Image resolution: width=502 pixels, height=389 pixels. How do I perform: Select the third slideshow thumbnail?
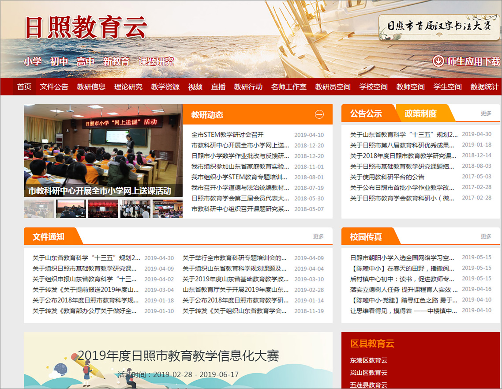click(103, 209)
